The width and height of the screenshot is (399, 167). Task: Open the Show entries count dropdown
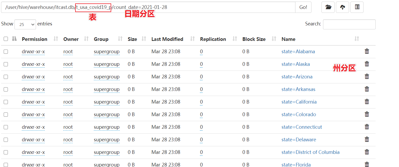point(25,24)
